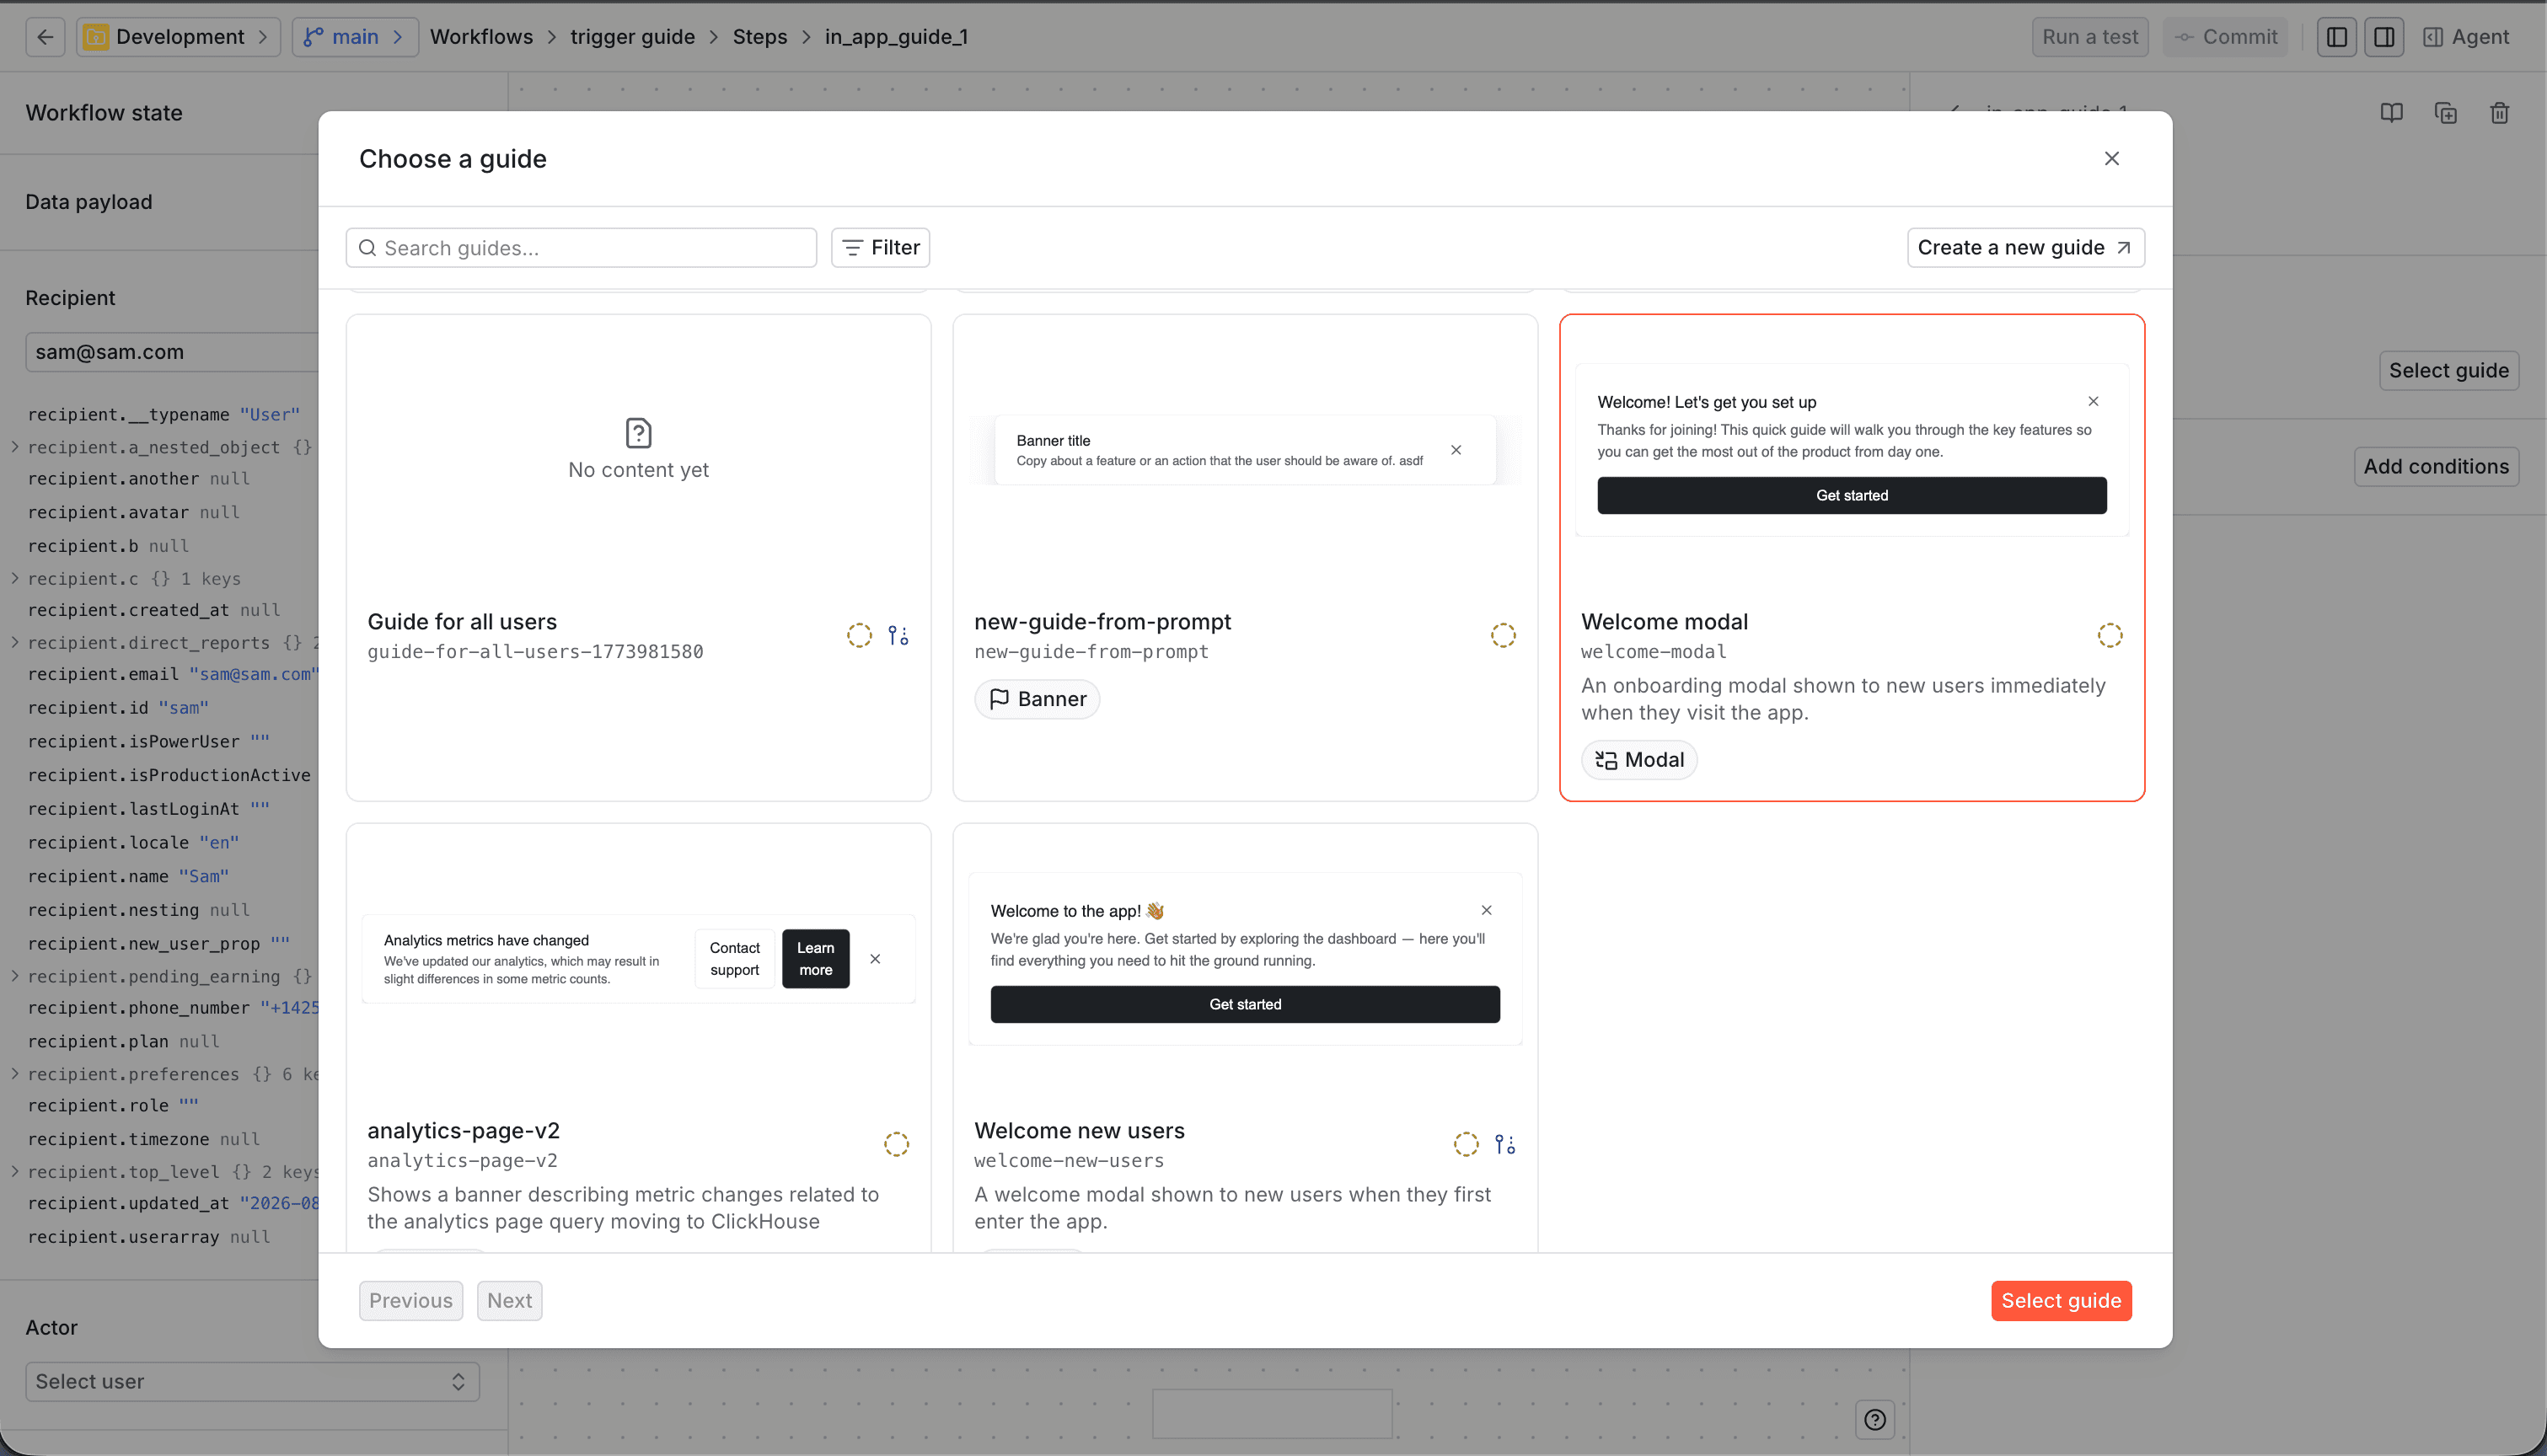Open the Actor Select user dropdown
2547x1456 pixels.
point(252,1381)
